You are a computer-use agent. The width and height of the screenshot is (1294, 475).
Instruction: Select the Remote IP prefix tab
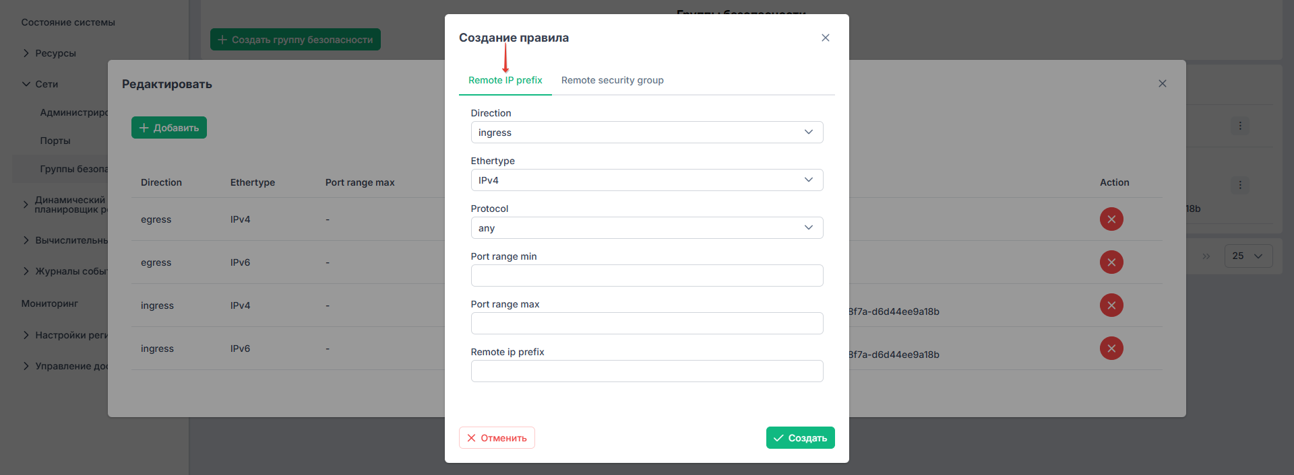click(x=505, y=80)
